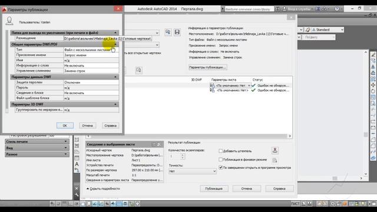Open Параметры листа dropdown in first sheet row

click(249, 85)
